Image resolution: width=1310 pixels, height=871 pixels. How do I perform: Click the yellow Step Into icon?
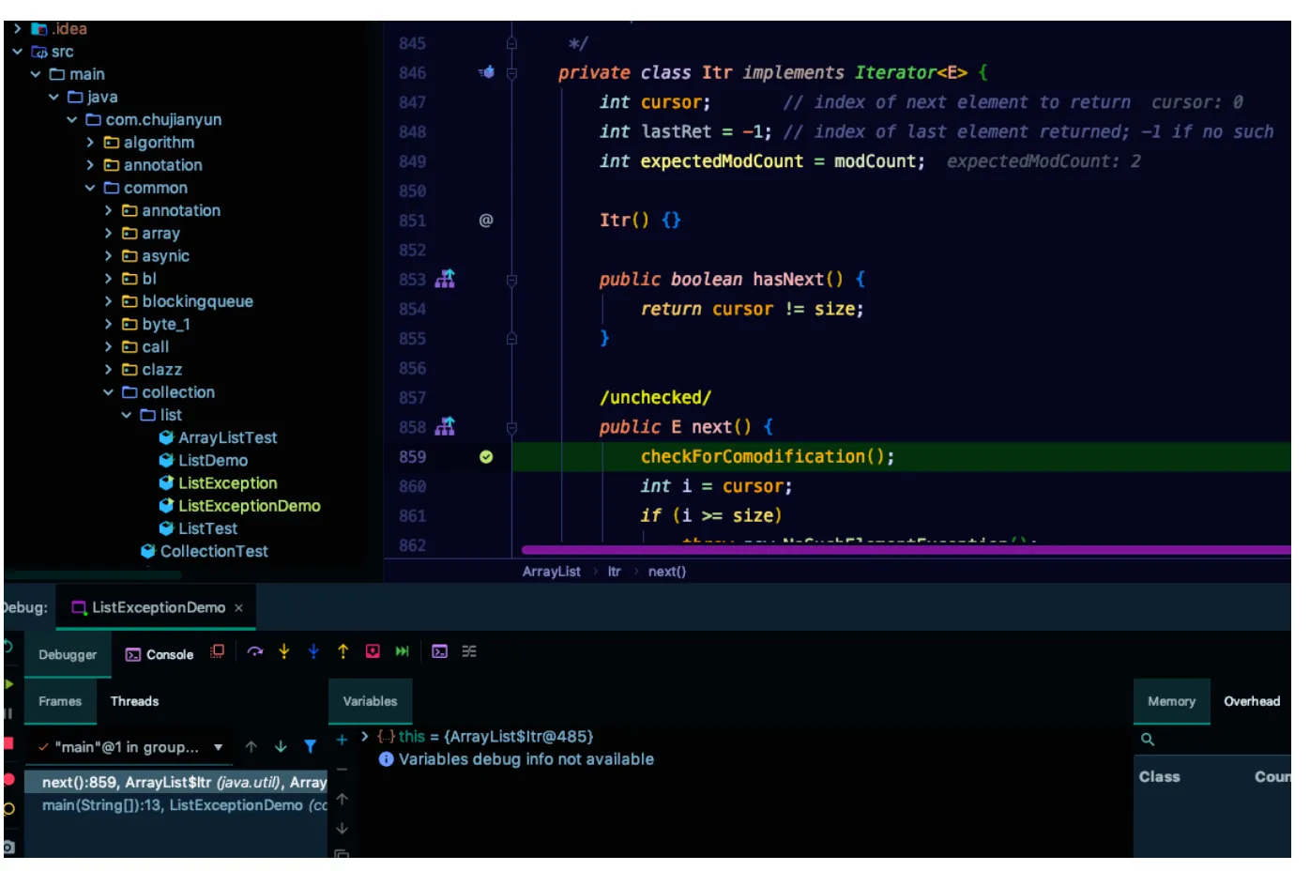284,651
